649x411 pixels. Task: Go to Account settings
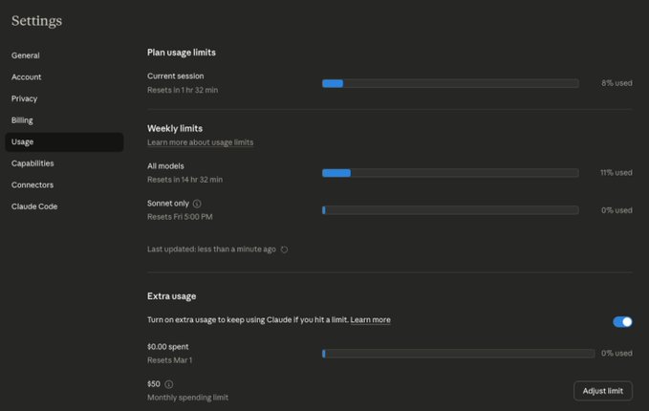tap(27, 77)
